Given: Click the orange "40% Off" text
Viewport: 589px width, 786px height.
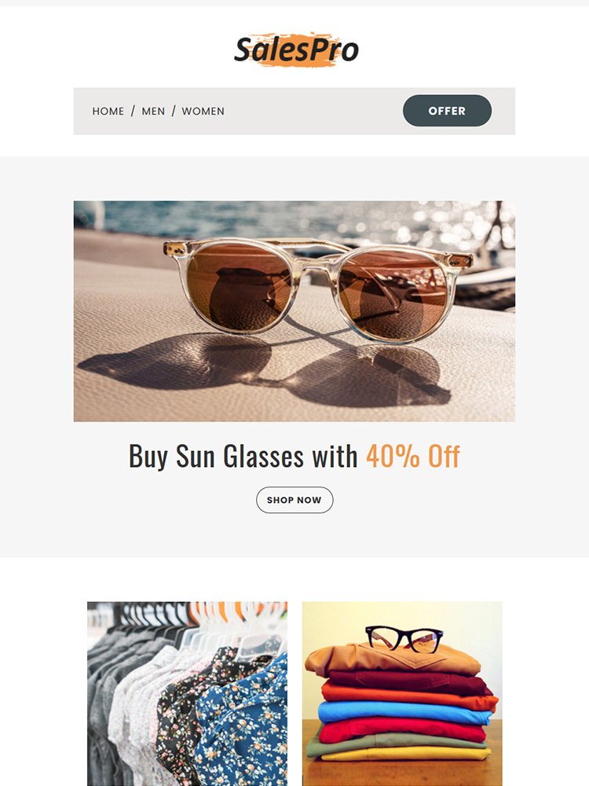Looking at the screenshot, I should pyautogui.click(x=413, y=456).
